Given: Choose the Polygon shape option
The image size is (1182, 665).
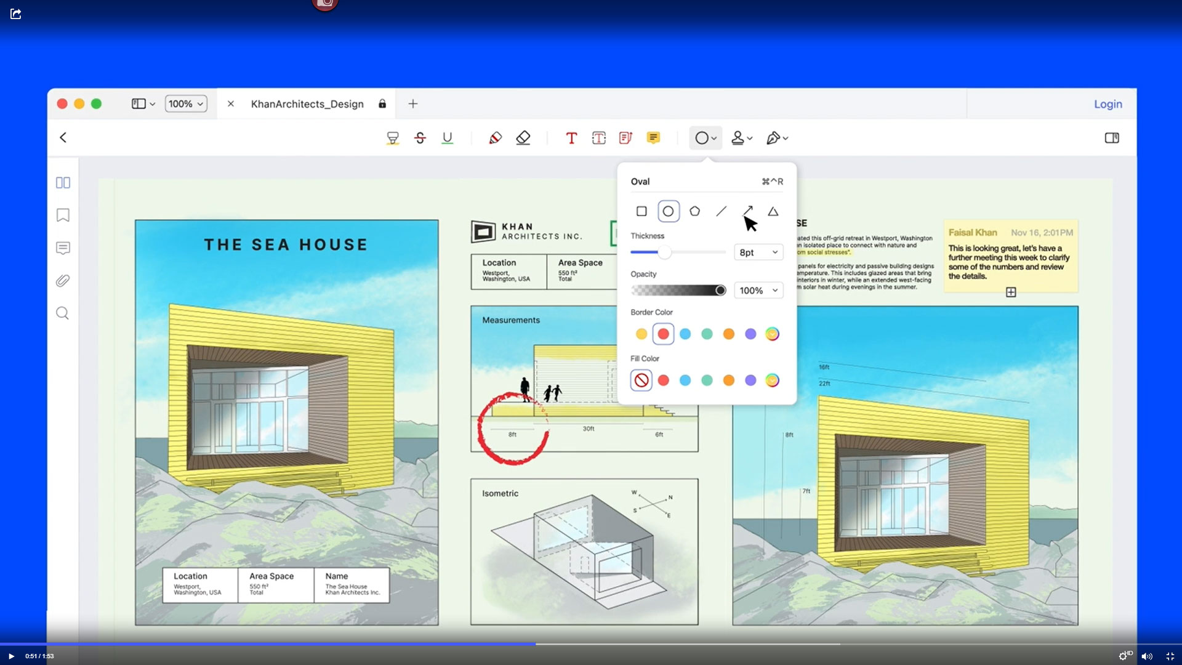Looking at the screenshot, I should (694, 211).
